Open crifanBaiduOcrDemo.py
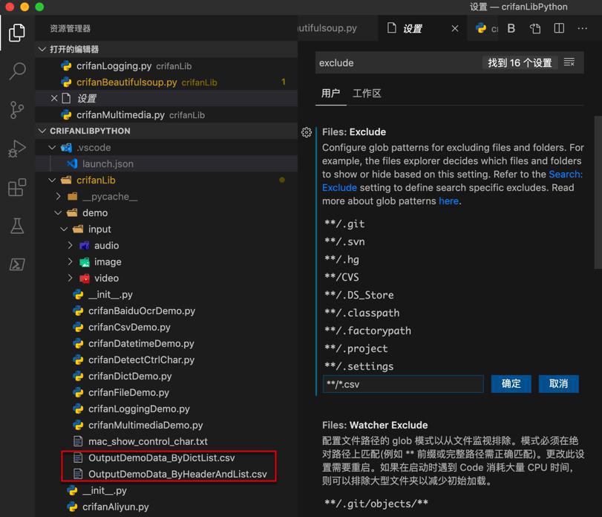The height and width of the screenshot is (517, 602). coord(166,310)
